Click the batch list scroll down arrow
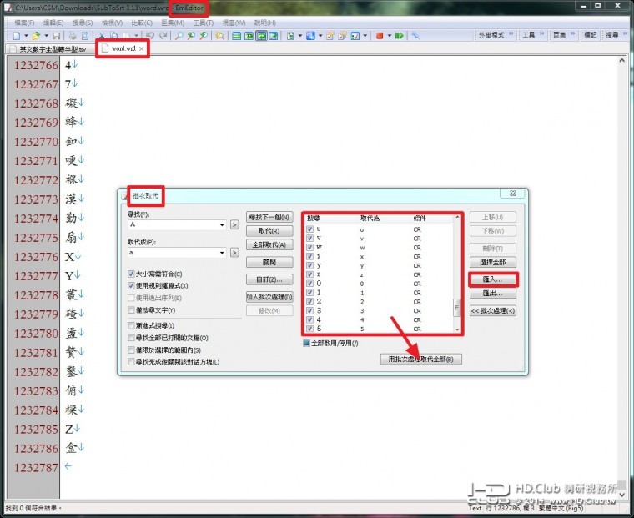This screenshot has height=518, width=634. coord(457,329)
